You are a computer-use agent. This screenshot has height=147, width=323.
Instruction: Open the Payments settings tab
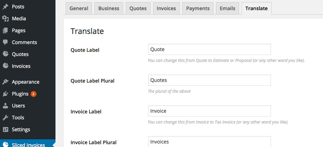(198, 8)
